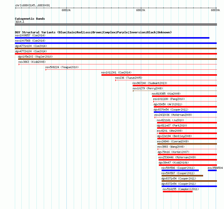The image size is (224, 209).
Task: Select the blue bar under nsv1007568
Action: 116,43
